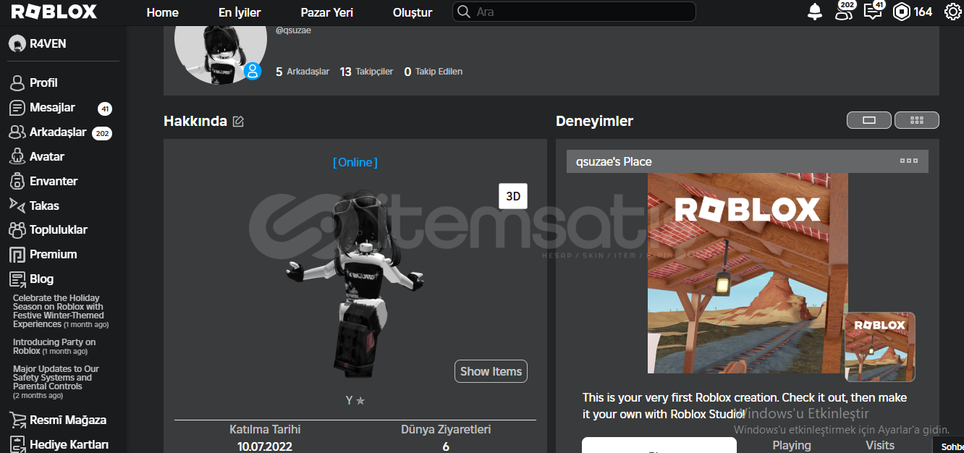The image size is (964, 453).
Task: Click the Deneyimler section heading
Action: [x=594, y=121]
